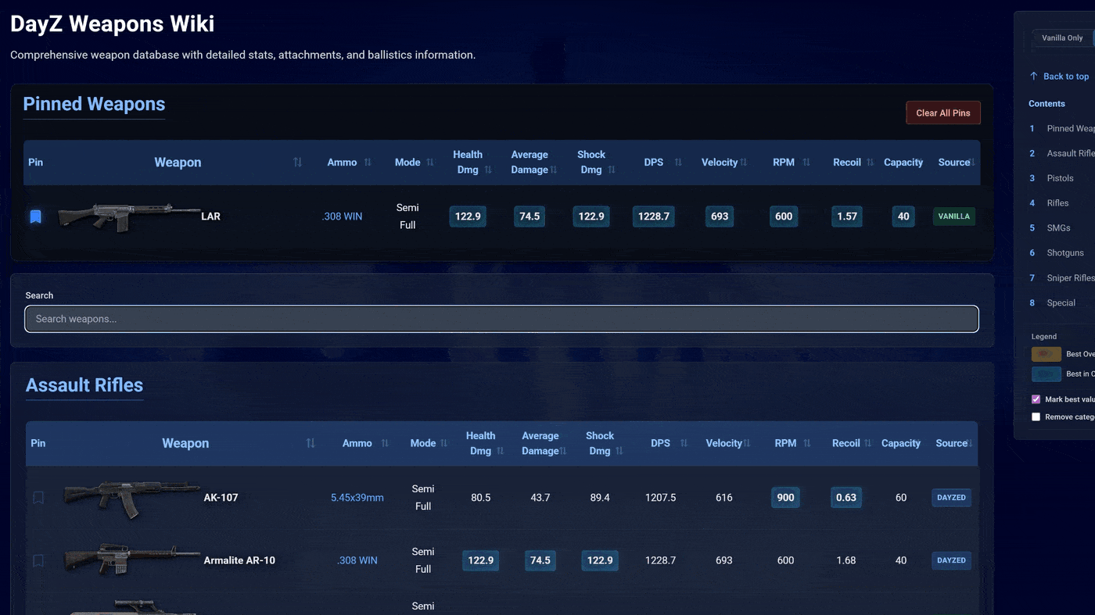The image size is (1095, 615).
Task: Open the 5.45x39mm ammo link
Action: tap(357, 498)
